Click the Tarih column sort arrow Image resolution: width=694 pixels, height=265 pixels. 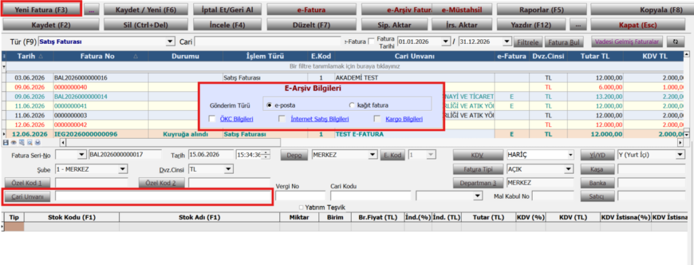coord(41,57)
